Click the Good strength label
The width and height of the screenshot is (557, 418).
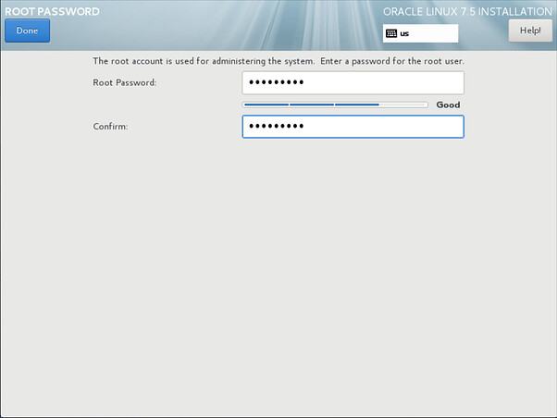tap(448, 104)
